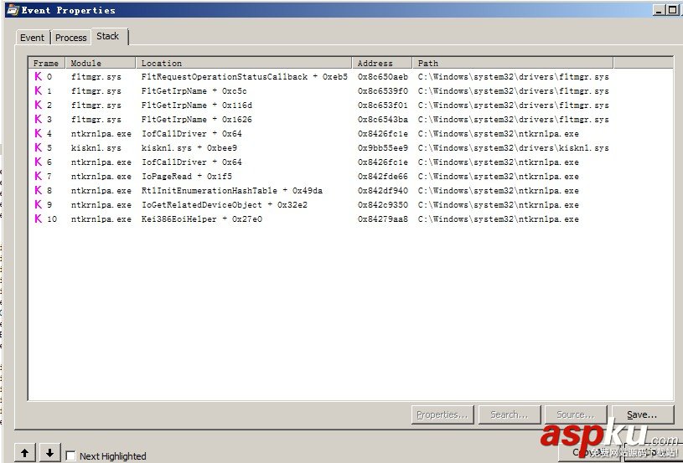Toggle the Next Highlighted checkbox

click(70, 455)
